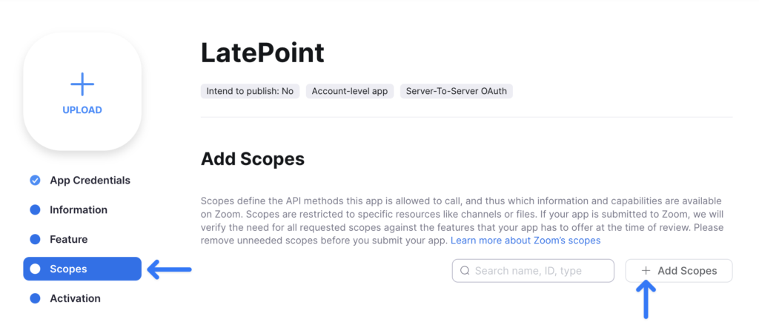This screenshot has width=759, height=336.
Task: Open the App Credentials step
Action: click(x=90, y=181)
